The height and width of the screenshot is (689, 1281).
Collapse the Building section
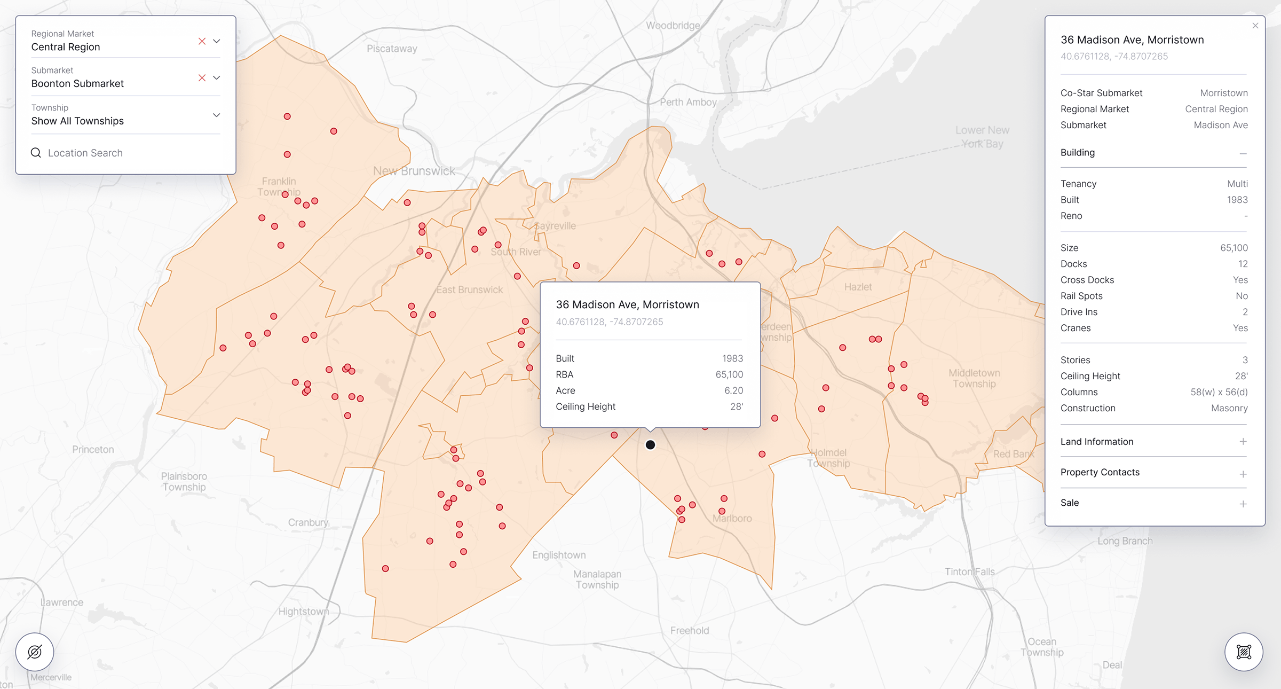coord(1243,153)
